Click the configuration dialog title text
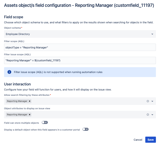This screenshot has height=146, width=163. 79,5
